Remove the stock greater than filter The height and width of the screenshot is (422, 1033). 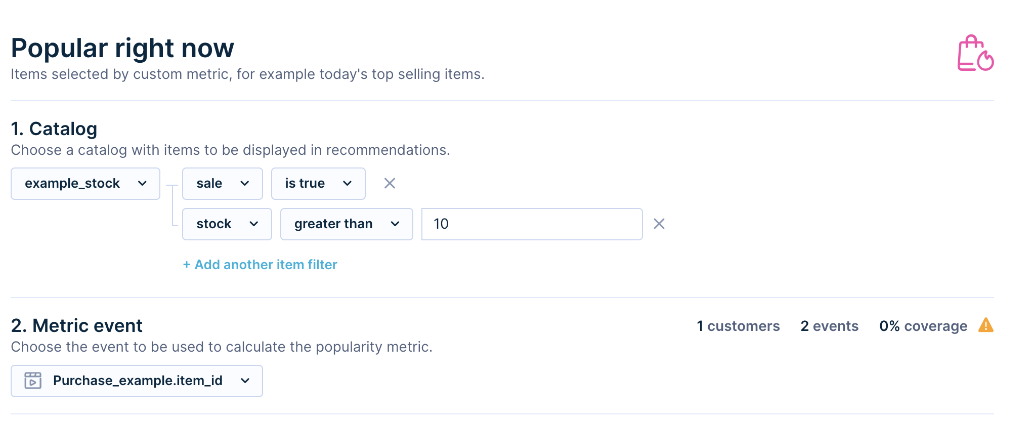tap(659, 224)
